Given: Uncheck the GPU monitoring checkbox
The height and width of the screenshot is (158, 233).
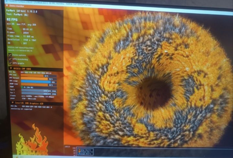Looking at the screenshot, I should tap(10, 59).
